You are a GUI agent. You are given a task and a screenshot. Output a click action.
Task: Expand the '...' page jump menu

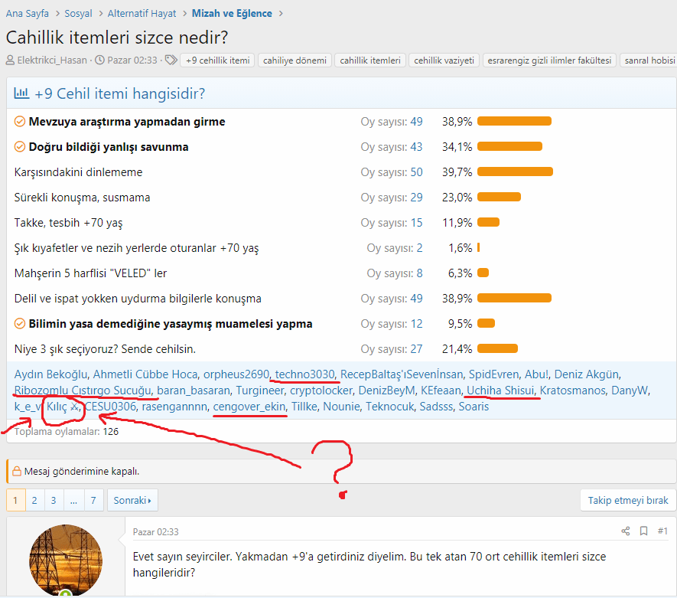coord(74,500)
